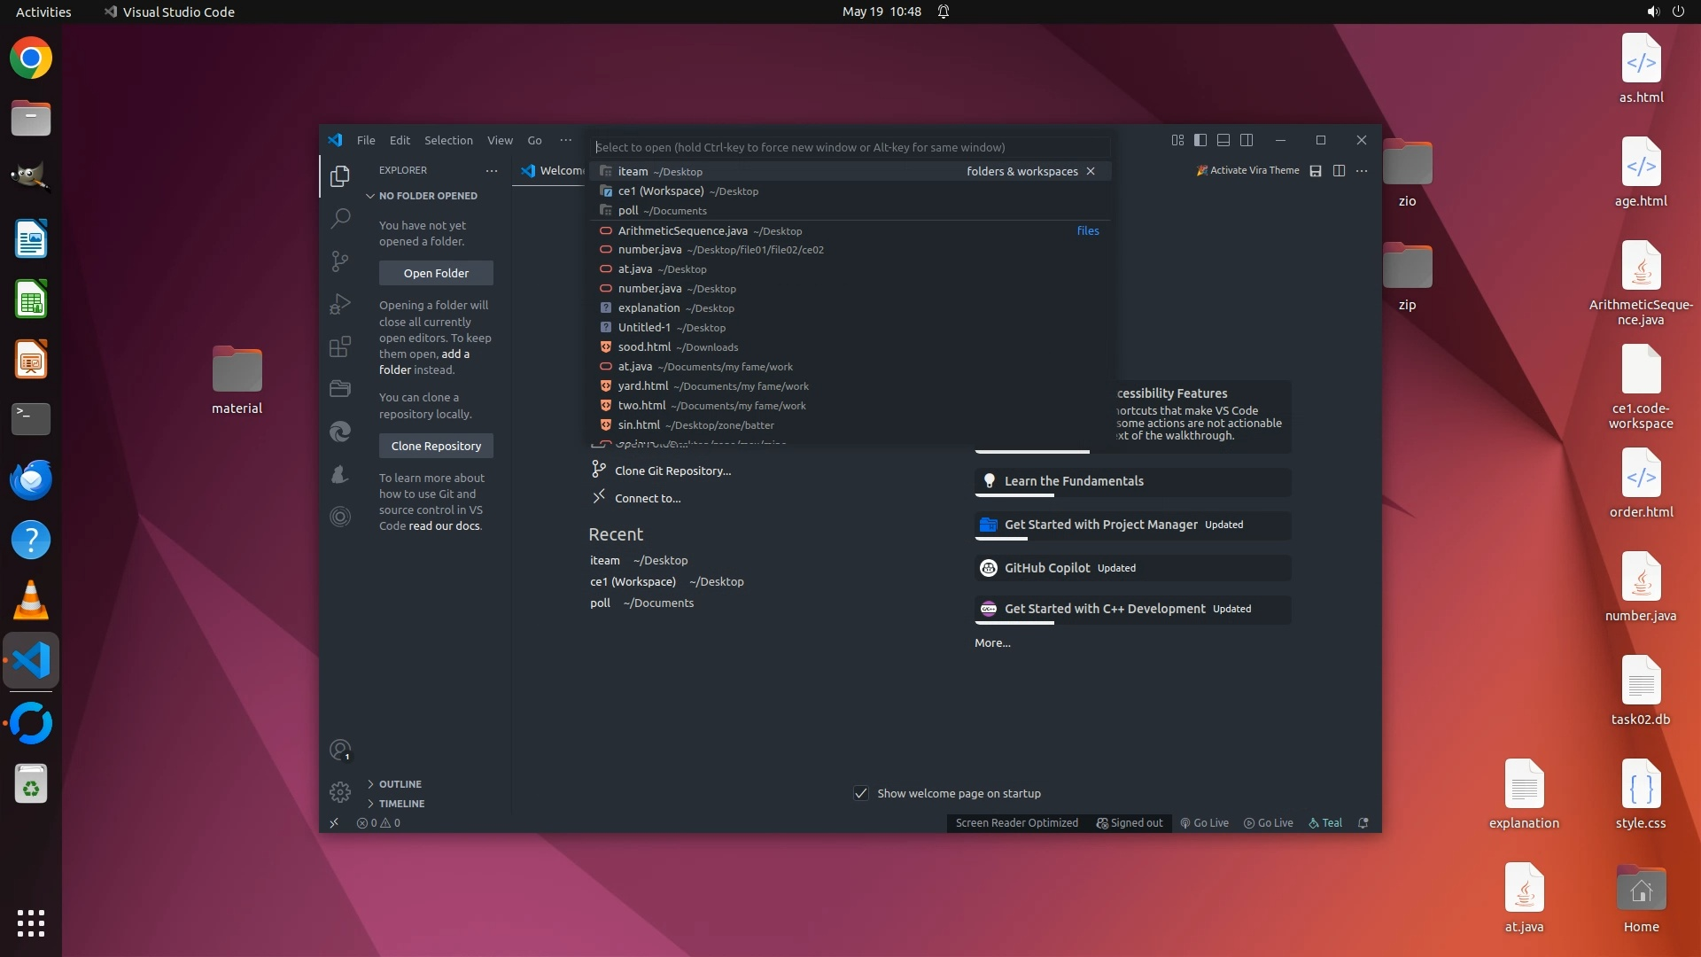The width and height of the screenshot is (1701, 957).
Task: Open the Extensions view icon
Action: pos(340,346)
